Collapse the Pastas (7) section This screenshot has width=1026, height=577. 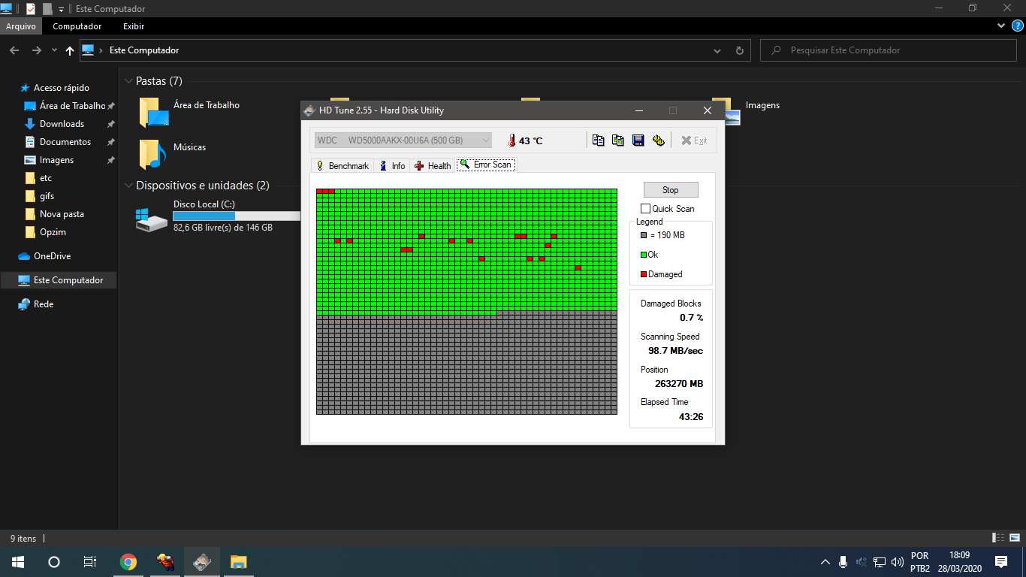pyautogui.click(x=128, y=81)
